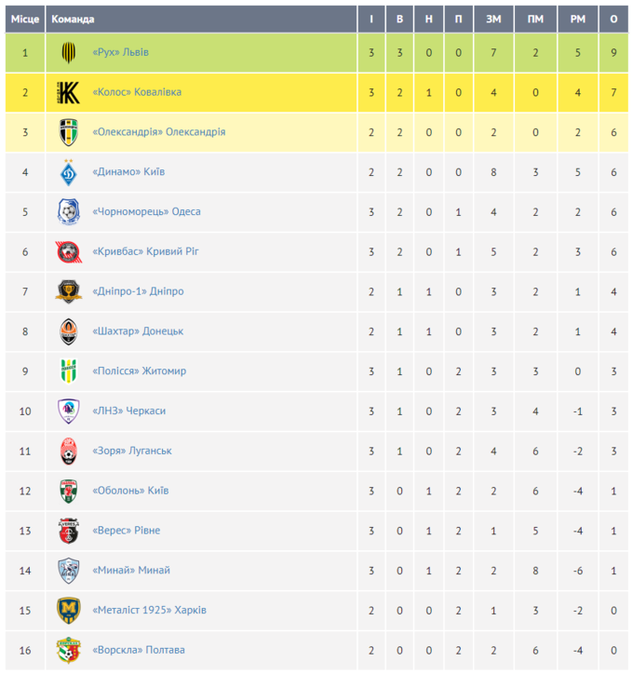Open the «Минай» Минай team link

click(x=131, y=570)
